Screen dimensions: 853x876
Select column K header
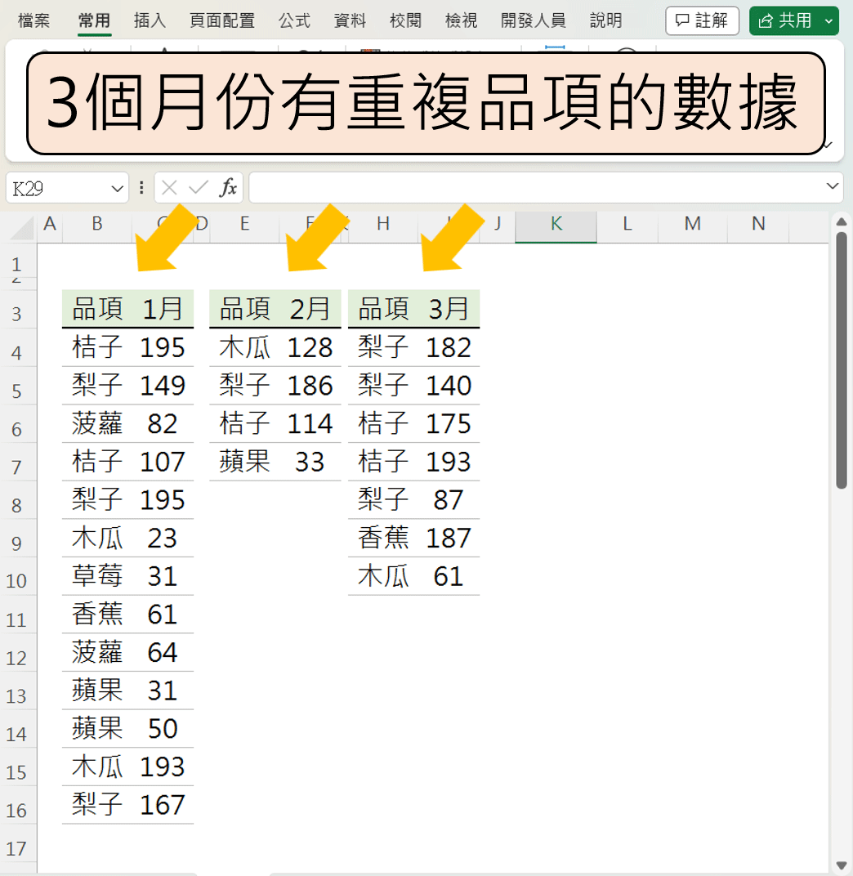point(556,224)
